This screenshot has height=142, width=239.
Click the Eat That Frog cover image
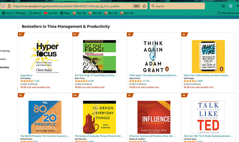coord(99,56)
